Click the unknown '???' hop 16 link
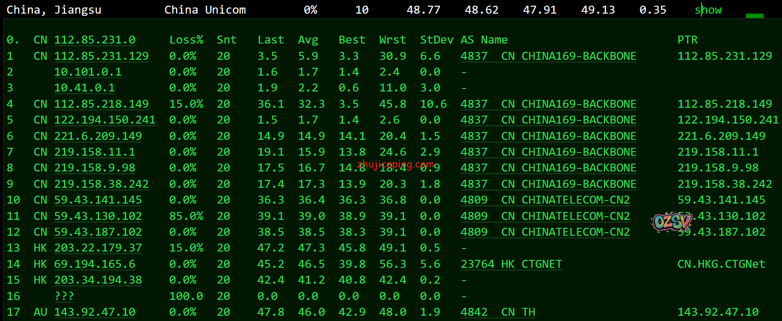Viewport: 782px width, 321px height. [x=64, y=296]
